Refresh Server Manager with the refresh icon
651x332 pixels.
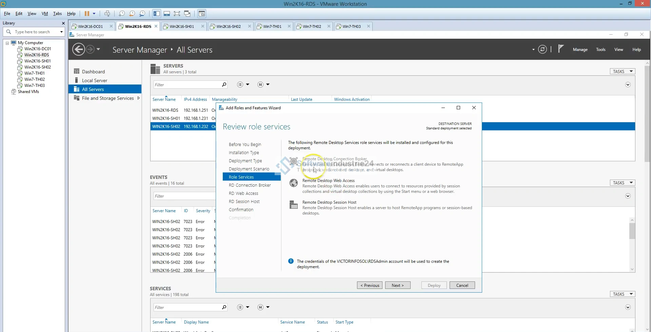click(542, 50)
